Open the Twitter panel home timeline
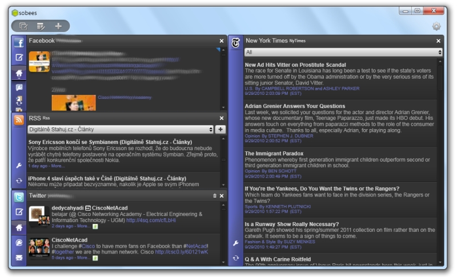This screenshot has height=277, width=457. click(19, 227)
